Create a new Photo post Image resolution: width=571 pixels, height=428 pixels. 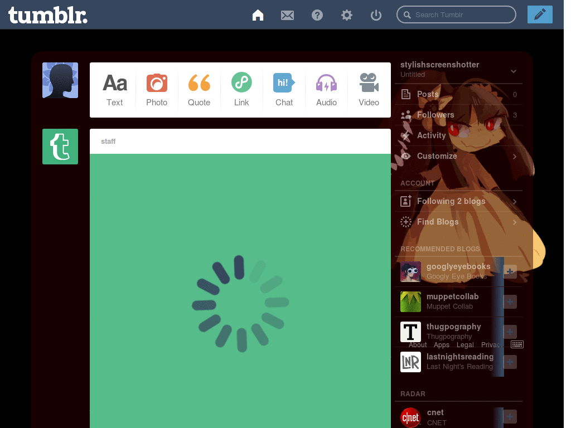coord(157,90)
